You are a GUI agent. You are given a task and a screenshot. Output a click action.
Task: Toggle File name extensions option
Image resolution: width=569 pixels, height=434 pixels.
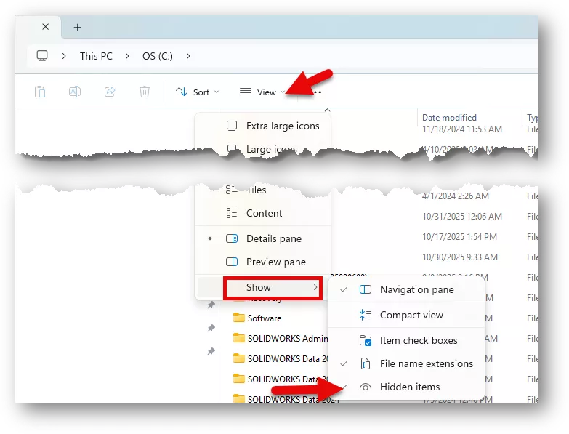(x=406, y=363)
